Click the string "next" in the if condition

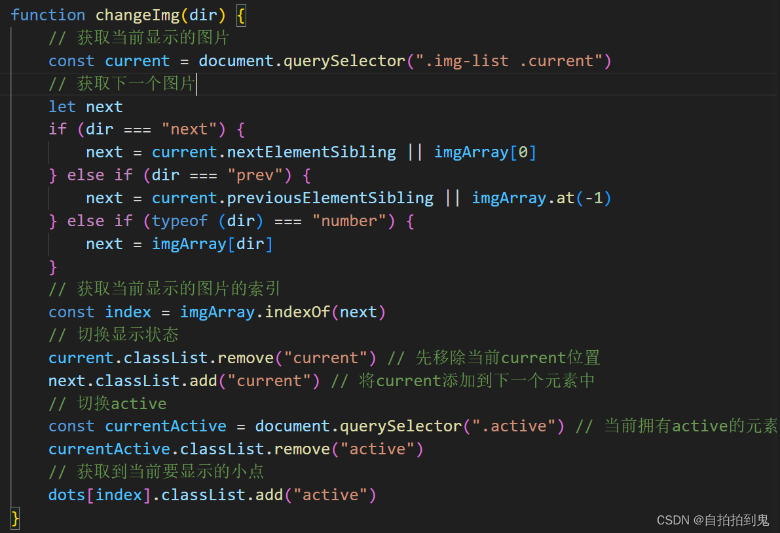click(191, 128)
